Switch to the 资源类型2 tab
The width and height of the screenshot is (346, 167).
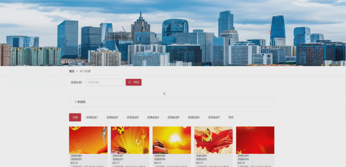click(x=112, y=118)
